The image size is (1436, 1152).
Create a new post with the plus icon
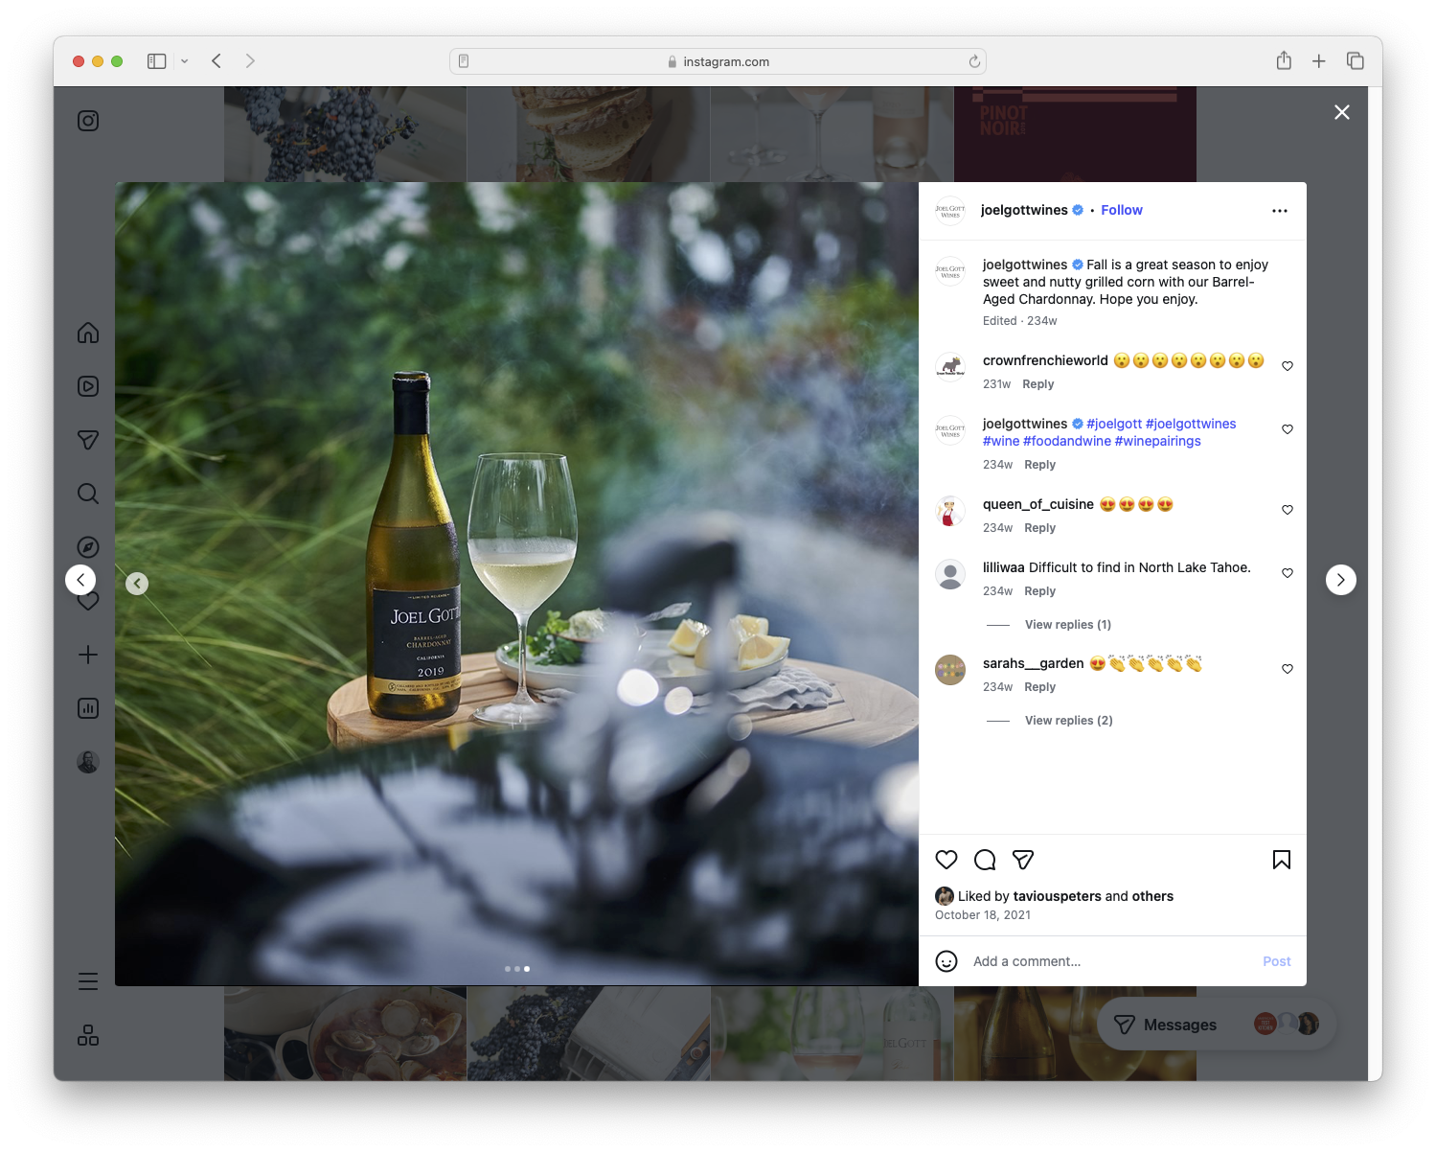pyautogui.click(x=87, y=655)
